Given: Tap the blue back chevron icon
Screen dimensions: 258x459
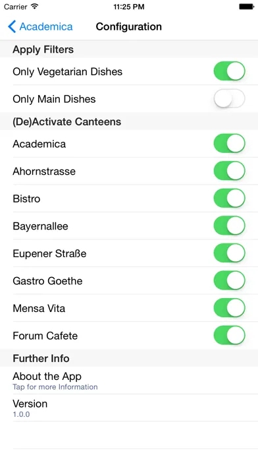Looking at the screenshot, I should [12, 26].
